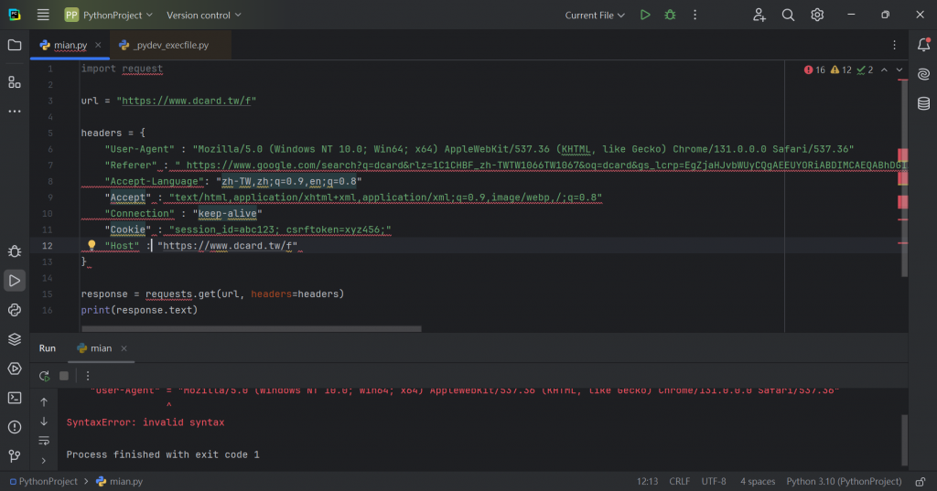
Task: Open Code With Me add-user icon
Action: click(759, 15)
